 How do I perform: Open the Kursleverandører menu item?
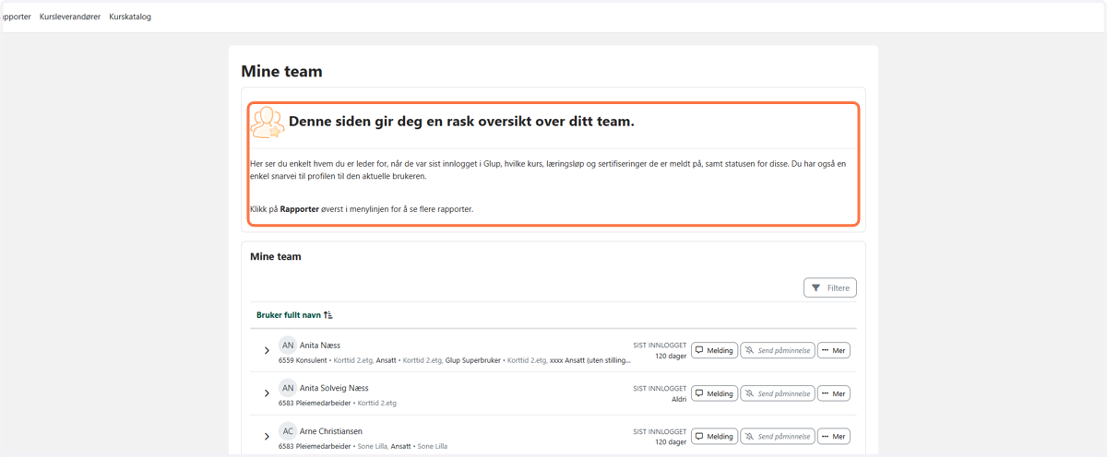coord(70,17)
